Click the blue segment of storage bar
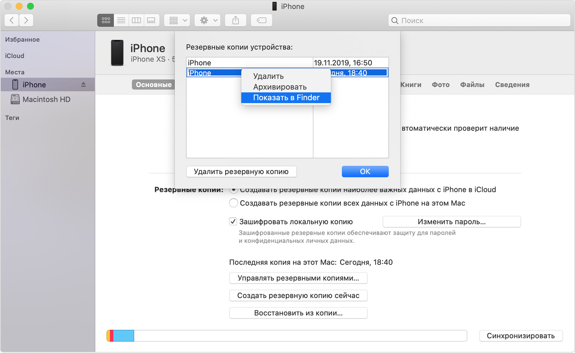This screenshot has width=575, height=353. pyautogui.click(x=123, y=336)
